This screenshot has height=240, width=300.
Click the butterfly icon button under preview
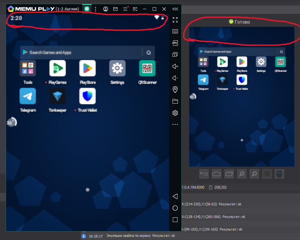click(x=267, y=174)
